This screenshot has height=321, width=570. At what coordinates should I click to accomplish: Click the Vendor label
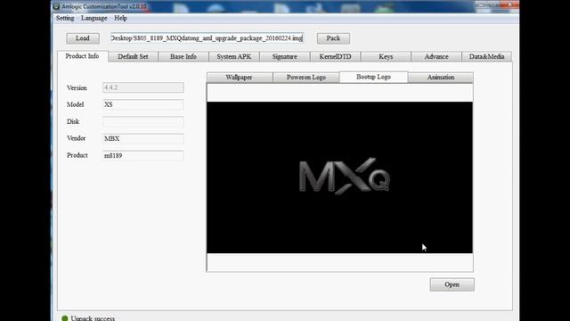coord(76,138)
